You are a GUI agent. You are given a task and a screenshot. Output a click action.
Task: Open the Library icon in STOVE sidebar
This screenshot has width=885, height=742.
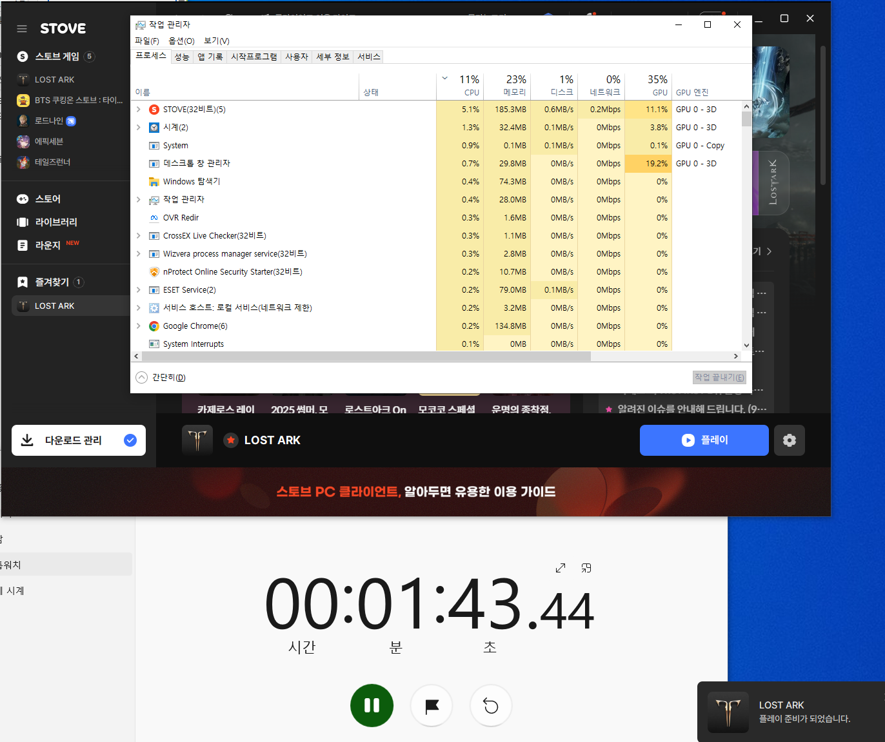[23, 222]
